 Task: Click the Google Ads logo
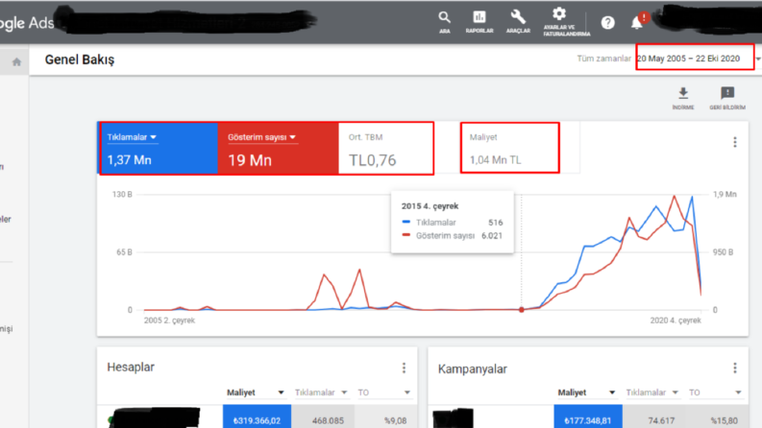27,23
